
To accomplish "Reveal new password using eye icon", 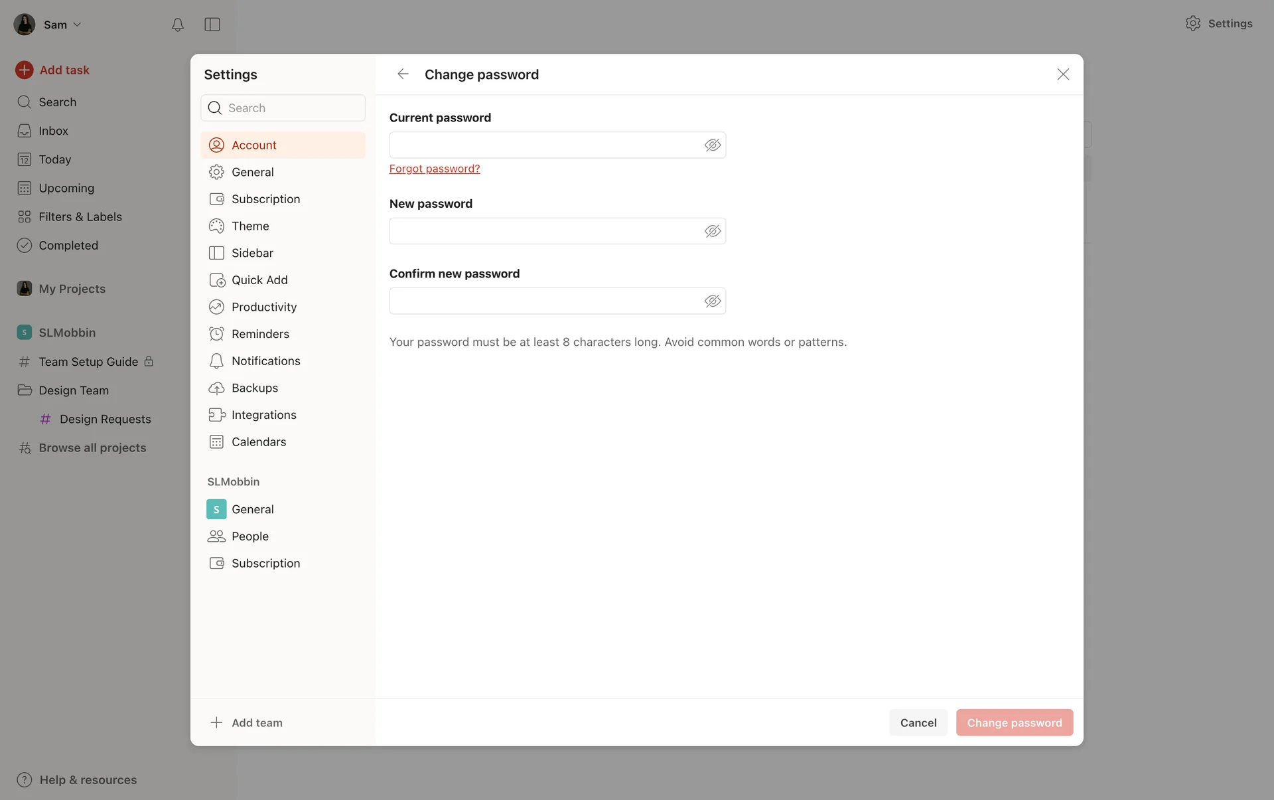I will click(x=713, y=231).
